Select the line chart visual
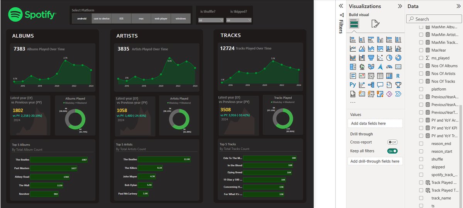Image resolution: width=463 pixels, height=208 pixels. point(353,49)
